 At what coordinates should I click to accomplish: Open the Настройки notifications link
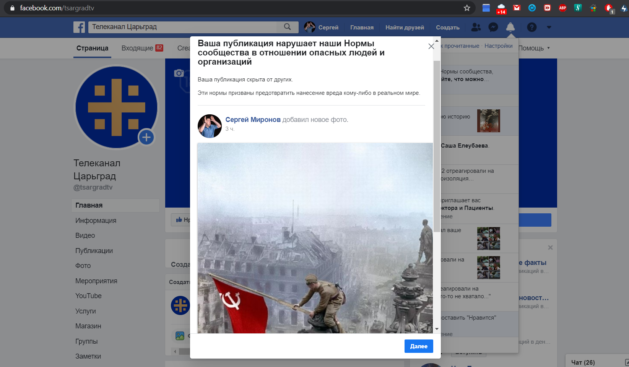(x=498, y=46)
